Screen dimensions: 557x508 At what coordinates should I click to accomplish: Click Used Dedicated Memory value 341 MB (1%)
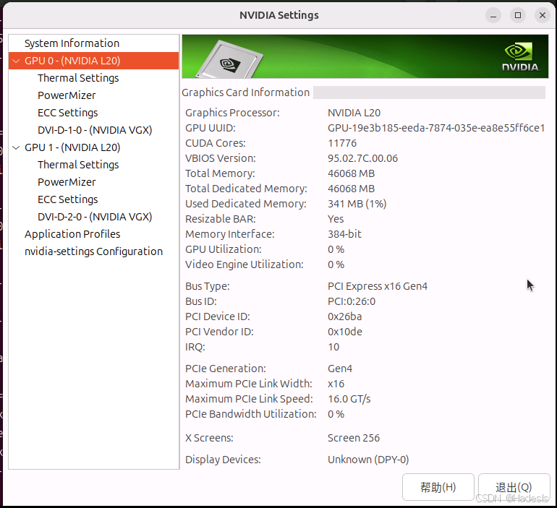357,204
